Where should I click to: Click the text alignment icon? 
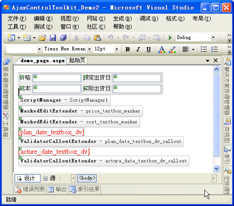pyautogui.click(x=186, y=49)
